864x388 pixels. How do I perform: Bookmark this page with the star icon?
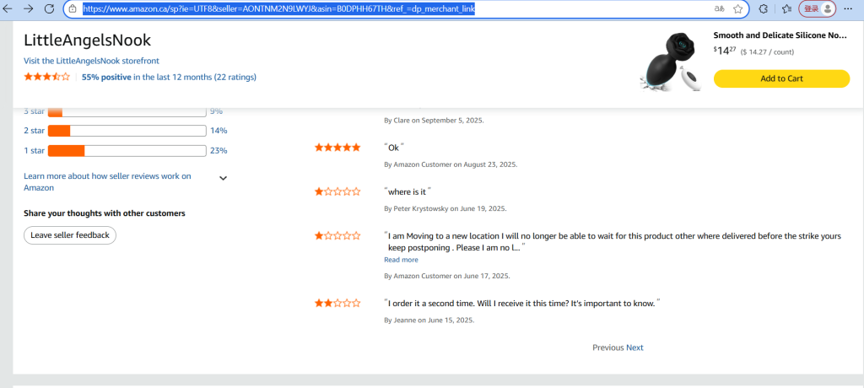pos(738,8)
